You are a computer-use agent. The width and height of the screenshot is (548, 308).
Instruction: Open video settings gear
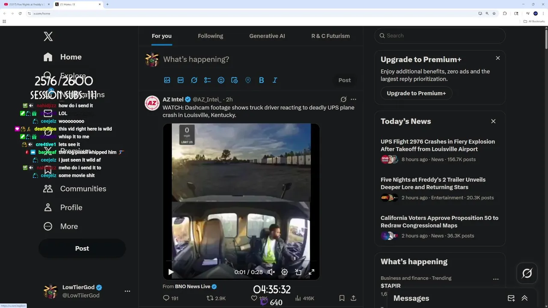(284, 272)
